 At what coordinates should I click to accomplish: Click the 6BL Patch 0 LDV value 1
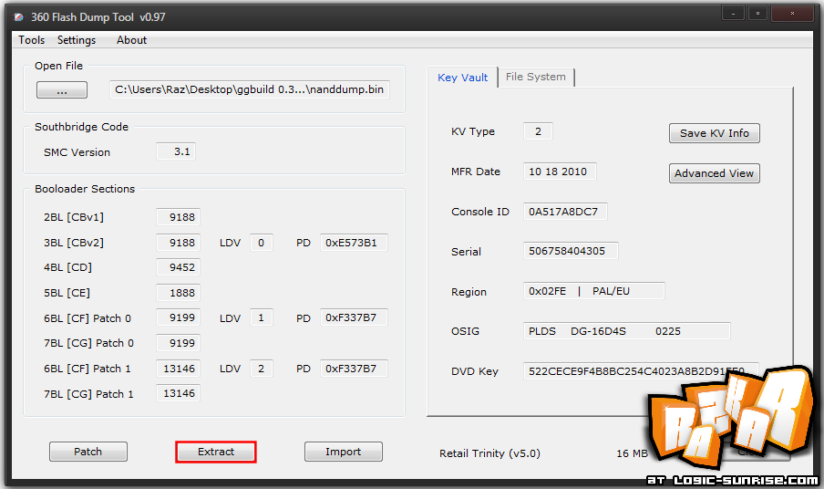[262, 317]
